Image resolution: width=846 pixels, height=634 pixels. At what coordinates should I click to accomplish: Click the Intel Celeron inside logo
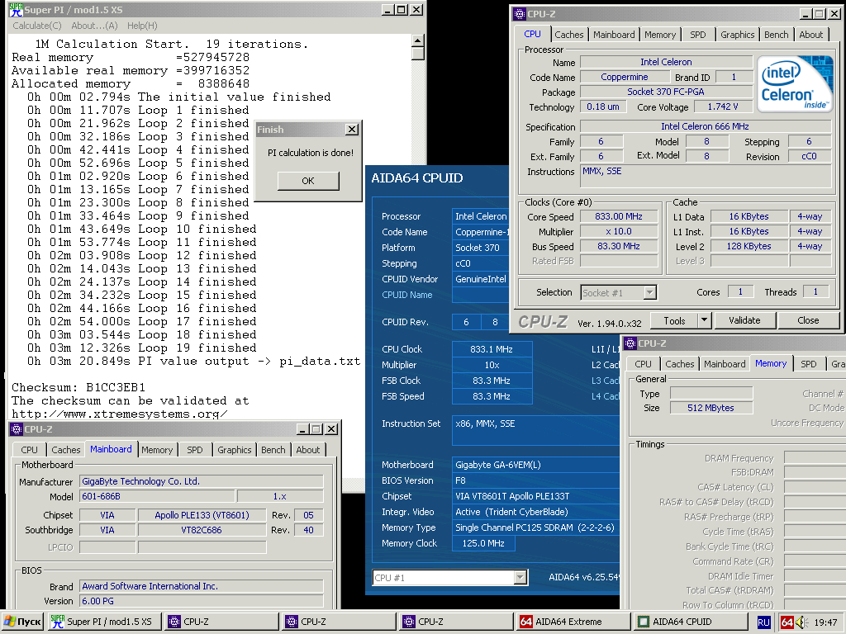[x=795, y=84]
